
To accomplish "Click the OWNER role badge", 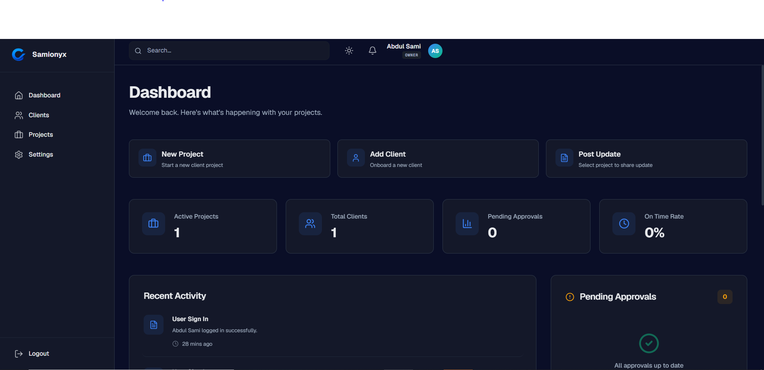I will [411, 55].
